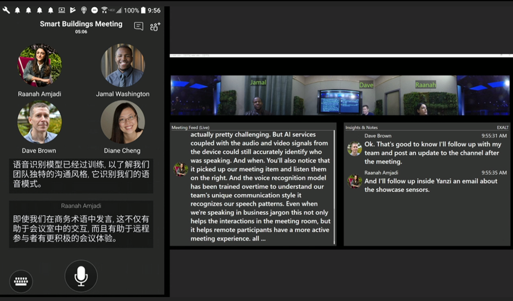Click the green Dave label in video
Screen dimensions: 513x301
(x=366, y=85)
